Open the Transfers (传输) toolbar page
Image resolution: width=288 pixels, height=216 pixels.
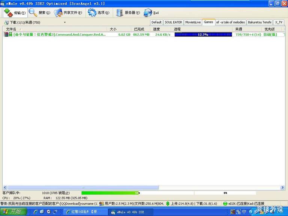[15, 13]
